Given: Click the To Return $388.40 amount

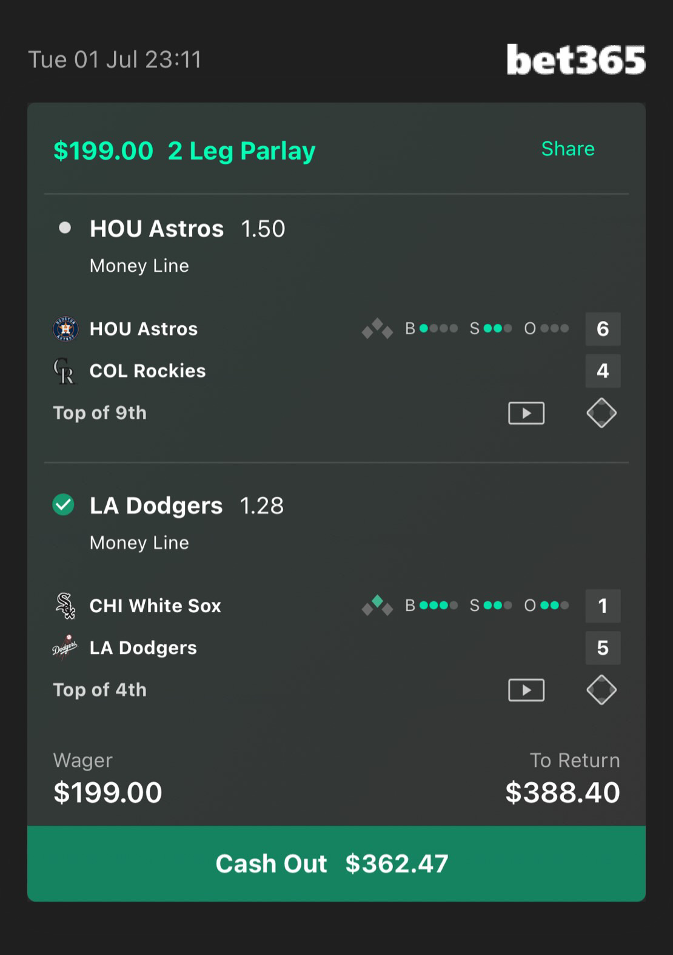Looking at the screenshot, I should coord(563,792).
